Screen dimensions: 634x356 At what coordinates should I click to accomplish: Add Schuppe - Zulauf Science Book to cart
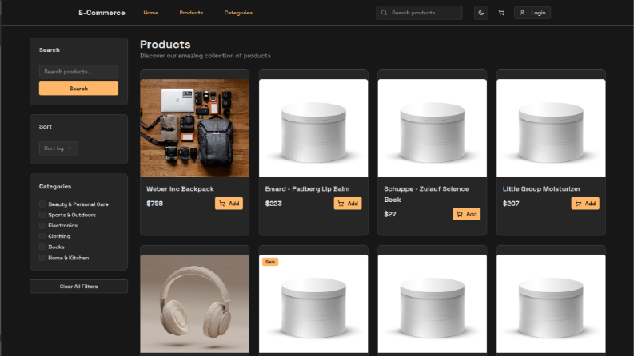click(467, 215)
